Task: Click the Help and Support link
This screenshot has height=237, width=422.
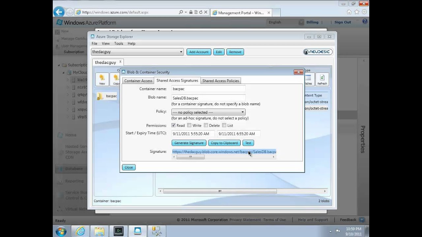Action: [x=313, y=220]
